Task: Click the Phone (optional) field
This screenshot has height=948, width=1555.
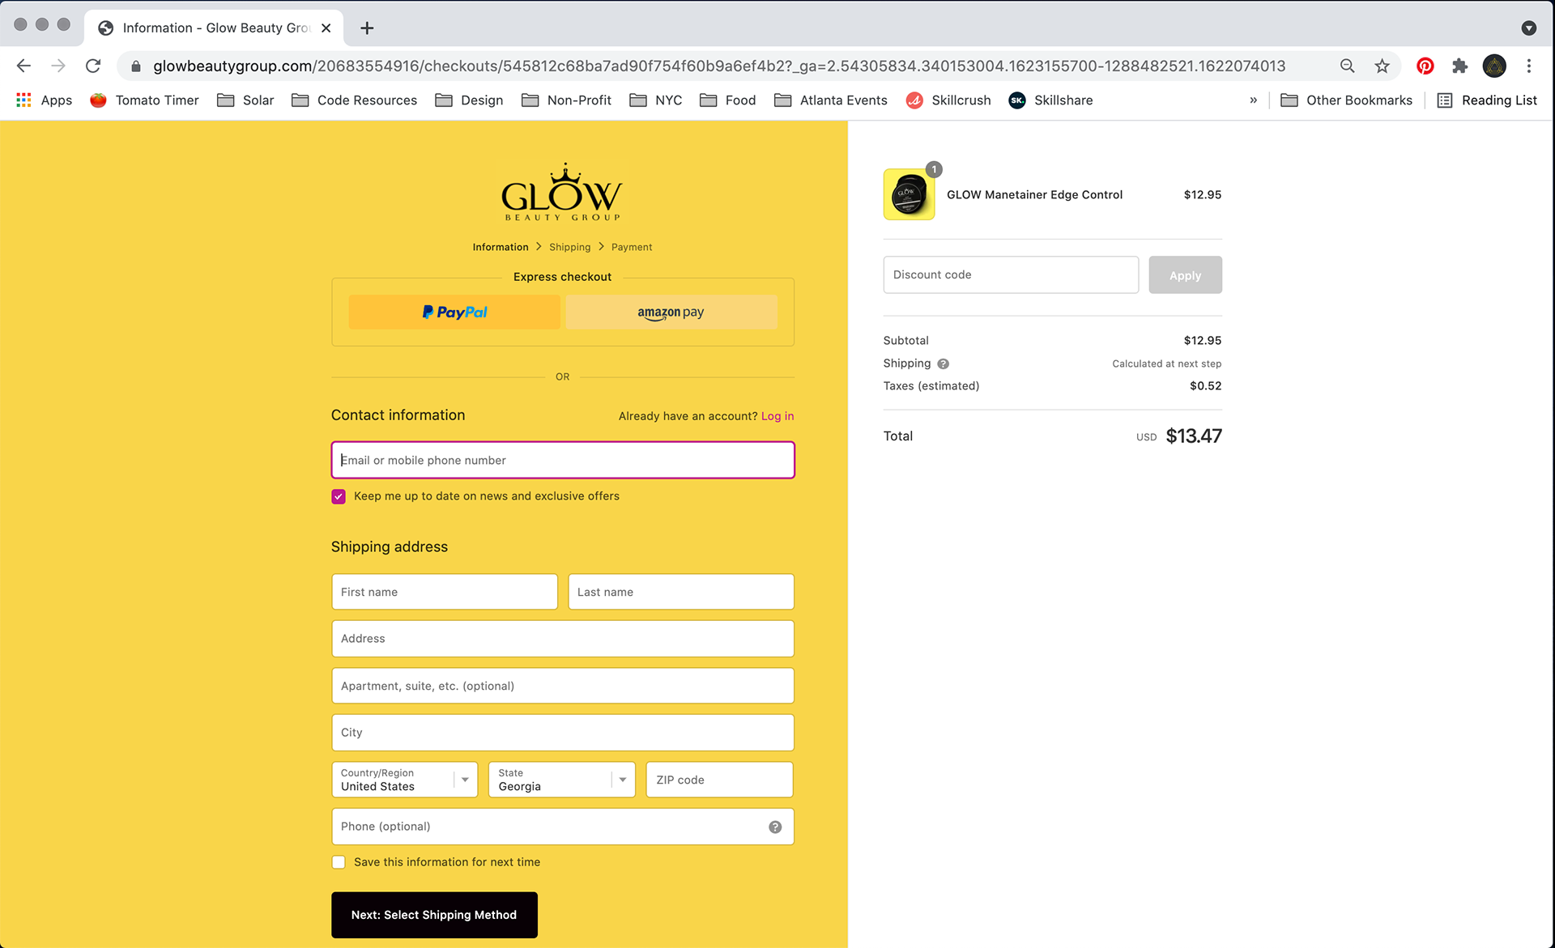Action: click(563, 827)
